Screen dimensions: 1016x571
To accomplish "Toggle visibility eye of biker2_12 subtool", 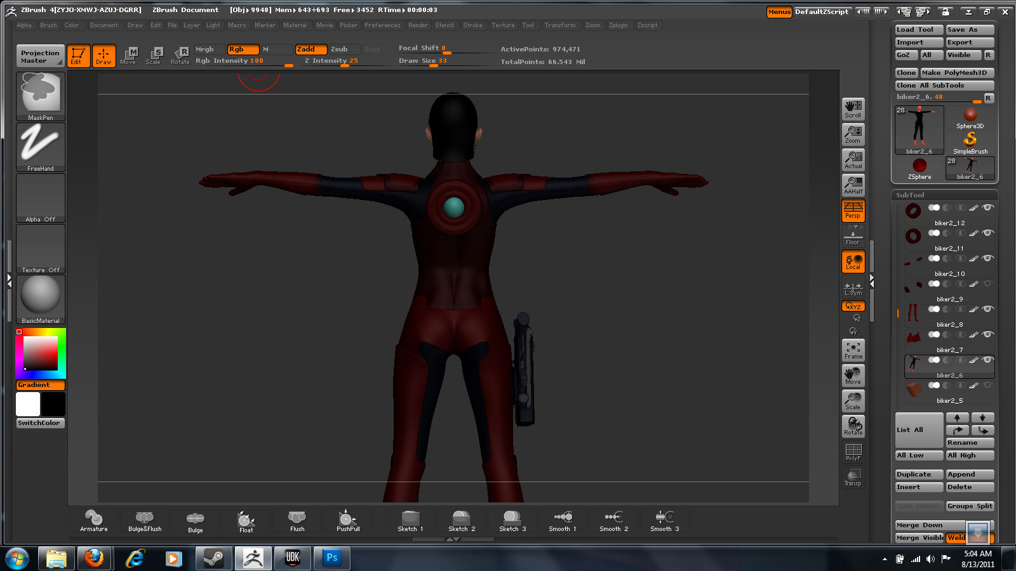I will [987, 207].
